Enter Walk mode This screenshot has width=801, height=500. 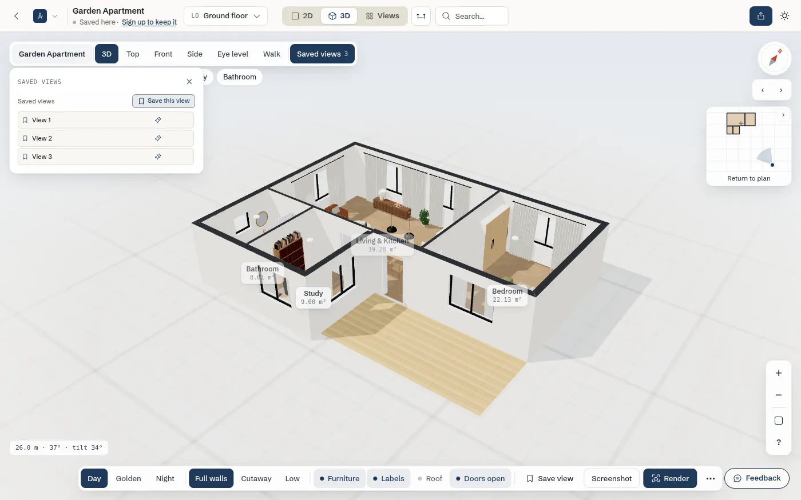click(272, 54)
